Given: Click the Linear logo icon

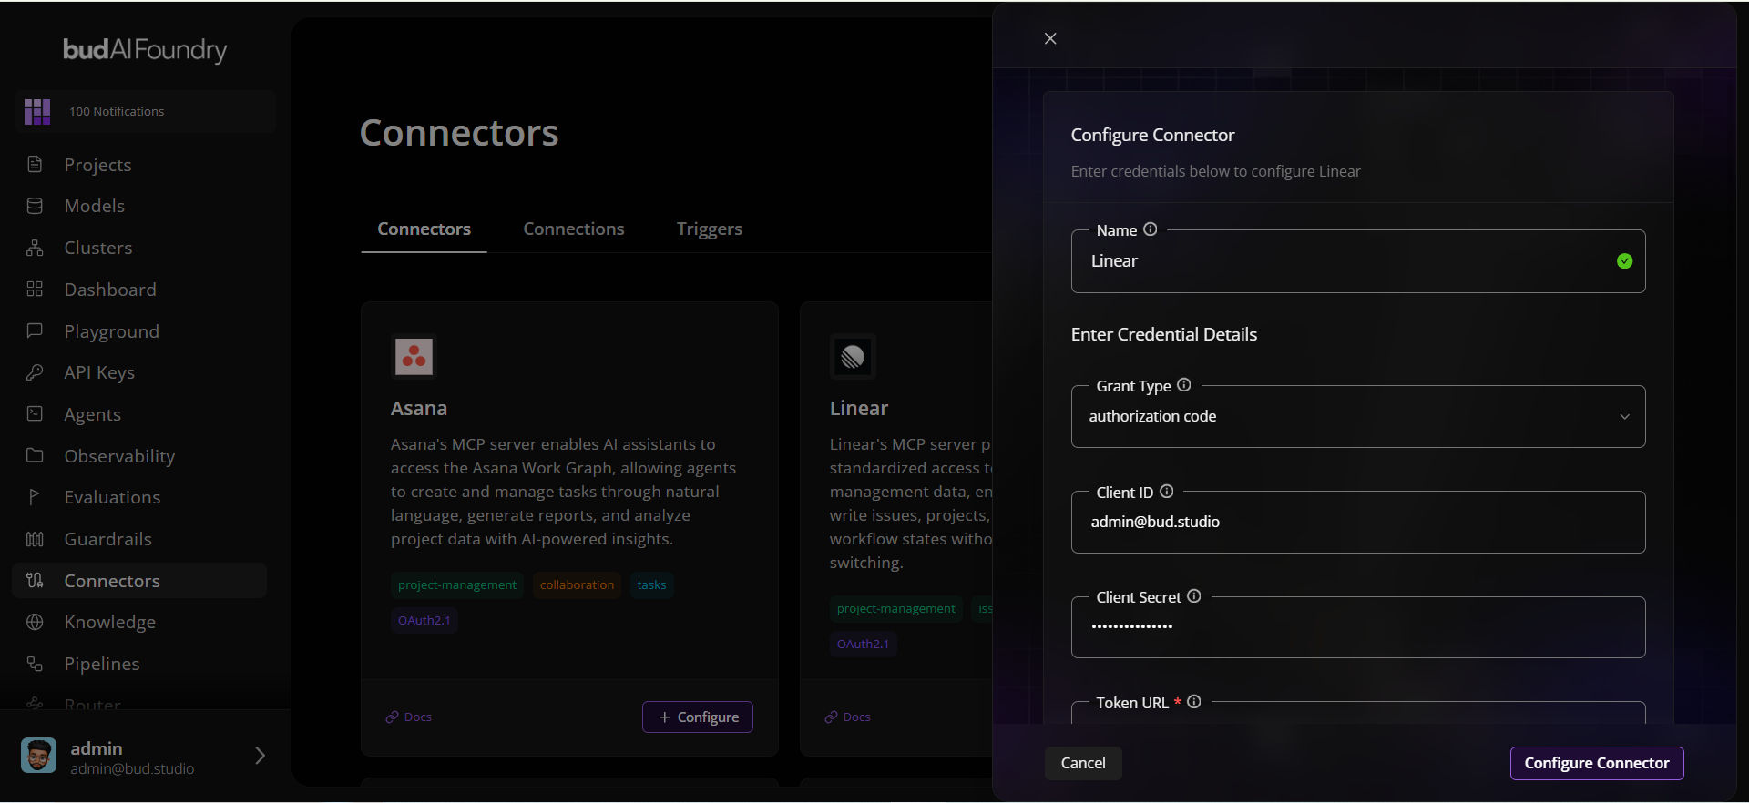Looking at the screenshot, I should coord(853,357).
